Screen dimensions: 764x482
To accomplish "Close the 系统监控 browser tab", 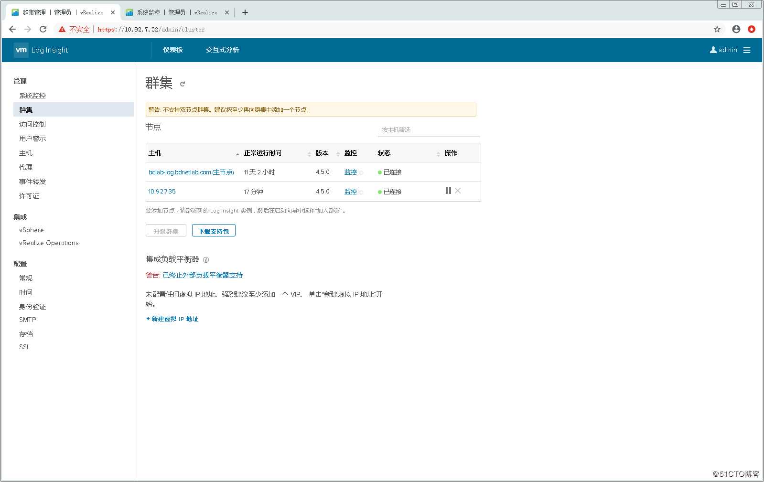I will [x=227, y=12].
